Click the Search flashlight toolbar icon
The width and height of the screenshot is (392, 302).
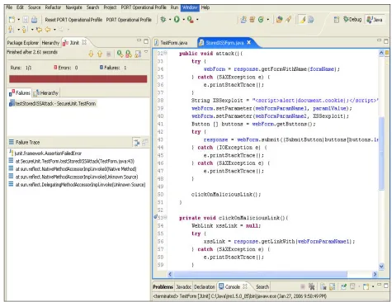tap(288, 20)
